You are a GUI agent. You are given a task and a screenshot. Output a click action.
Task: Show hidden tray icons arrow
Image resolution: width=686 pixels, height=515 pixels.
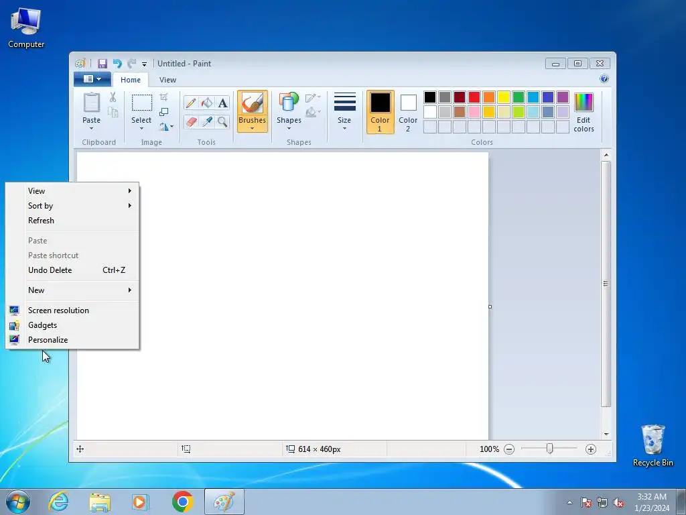pyautogui.click(x=569, y=502)
